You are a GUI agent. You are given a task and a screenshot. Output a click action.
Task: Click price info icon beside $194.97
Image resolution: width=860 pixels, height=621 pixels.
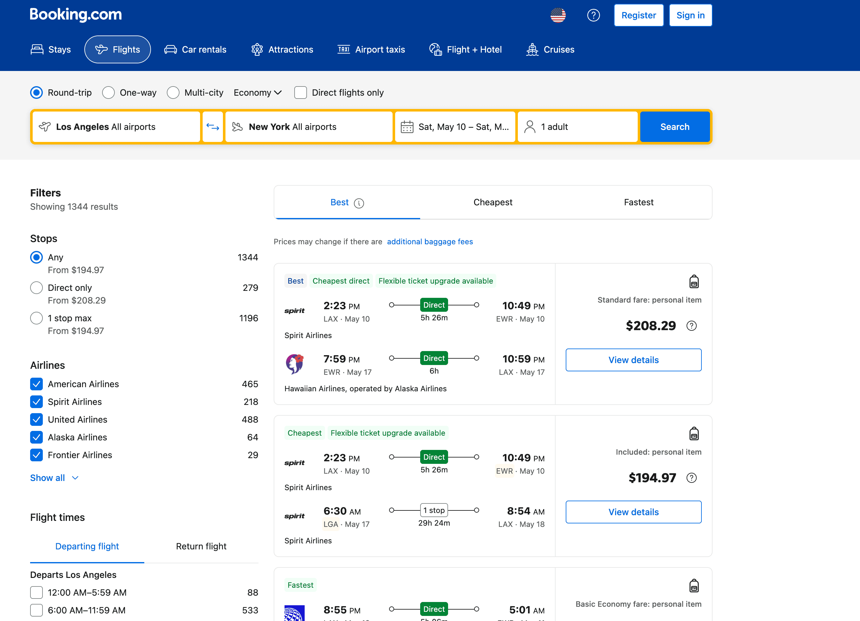click(691, 478)
